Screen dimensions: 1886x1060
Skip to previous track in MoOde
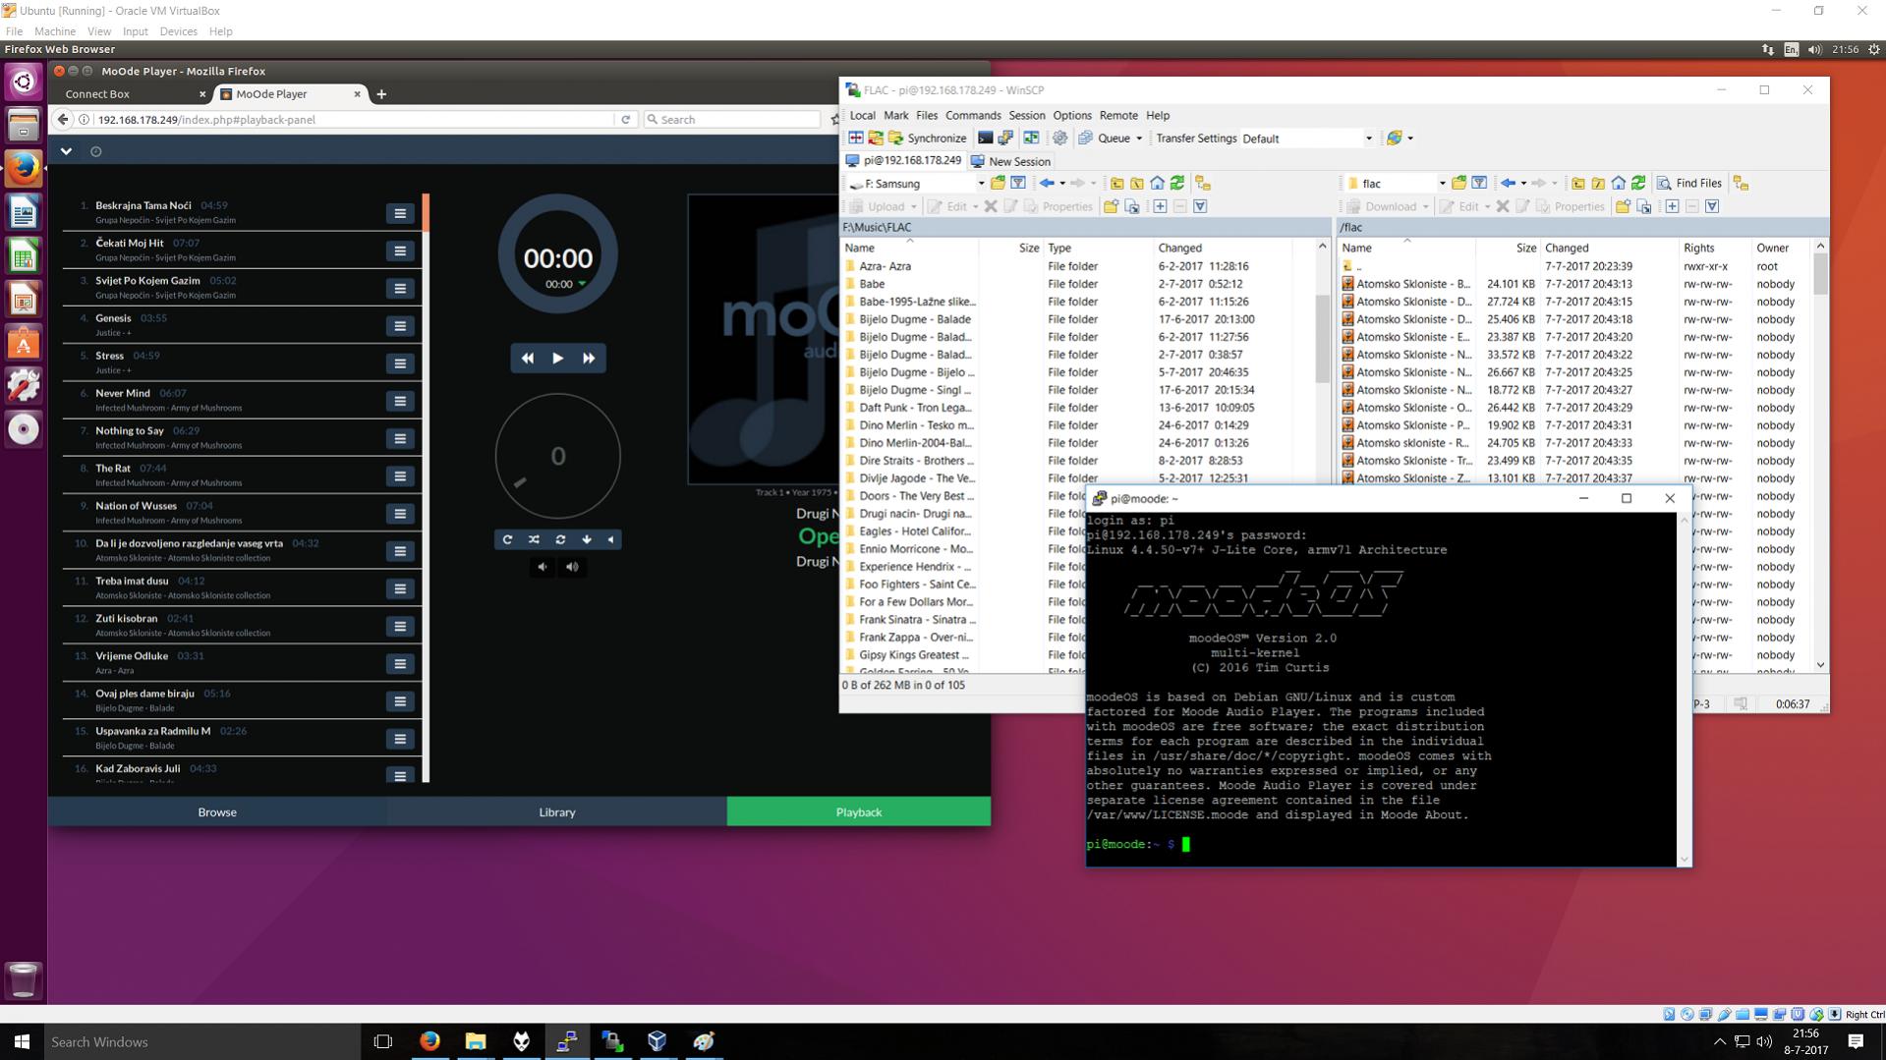[x=527, y=359]
